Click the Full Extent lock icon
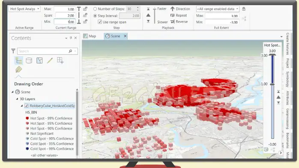The height and width of the screenshot is (168, 299). [x=244, y=9]
